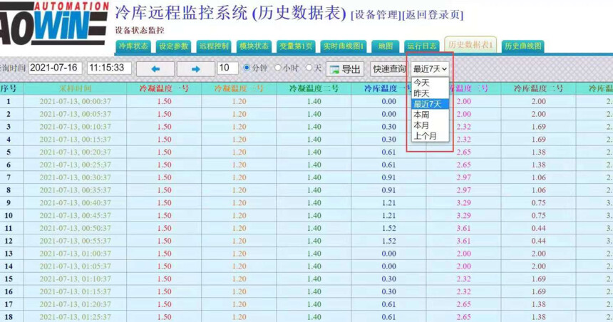Open the 历史曲线图 tab
613x322 pixels.
[522, 46]
